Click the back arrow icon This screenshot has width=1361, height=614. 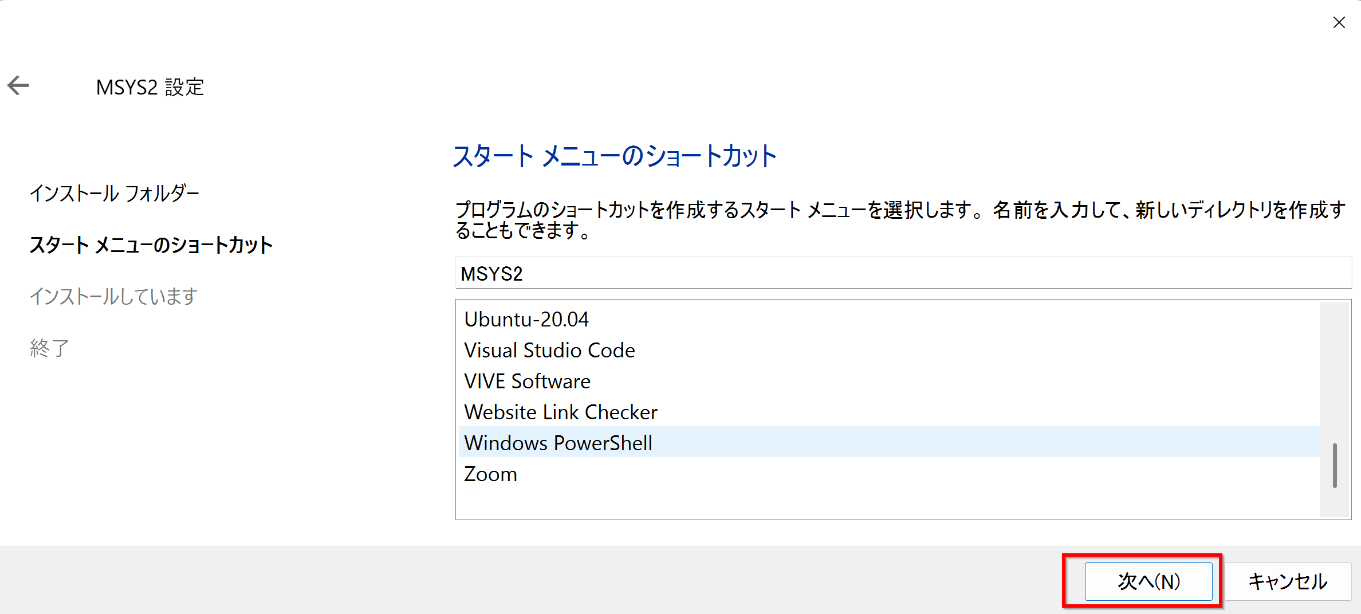tap(18, 86)
